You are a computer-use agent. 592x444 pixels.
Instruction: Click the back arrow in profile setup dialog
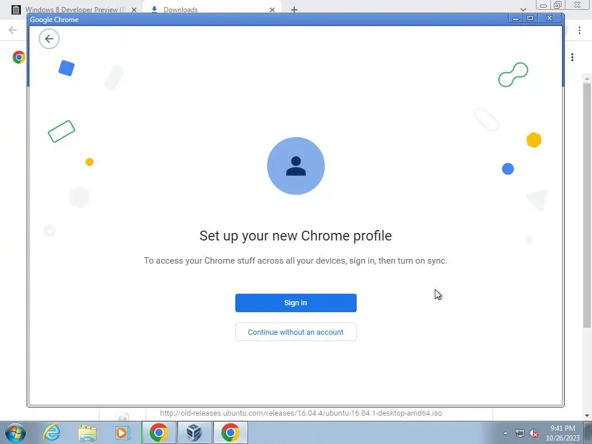[x=49, y=39]
